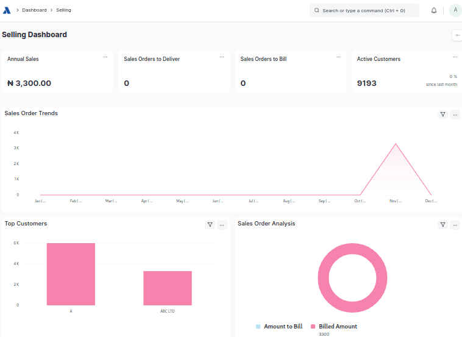
Task: Toggle Billed Amount legend item
Action: pos(334,327)
